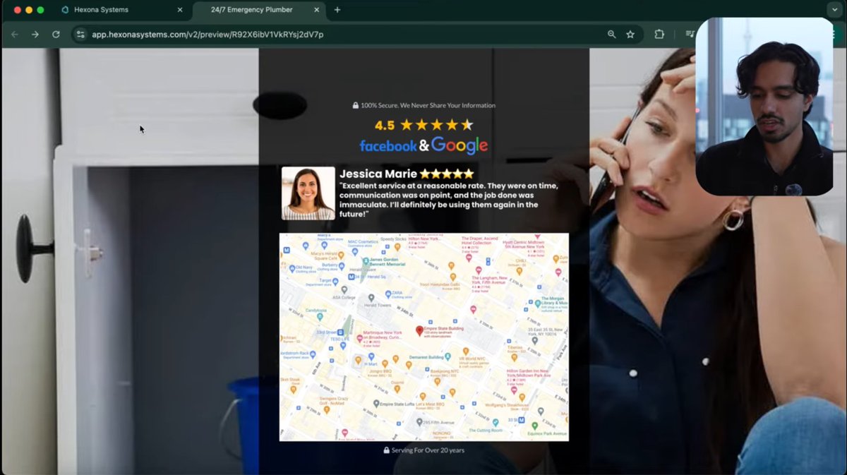Click Jessica Marie's profile photo

tap(308, 193)
